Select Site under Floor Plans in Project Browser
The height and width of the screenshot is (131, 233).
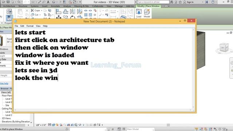click(7, 105)
